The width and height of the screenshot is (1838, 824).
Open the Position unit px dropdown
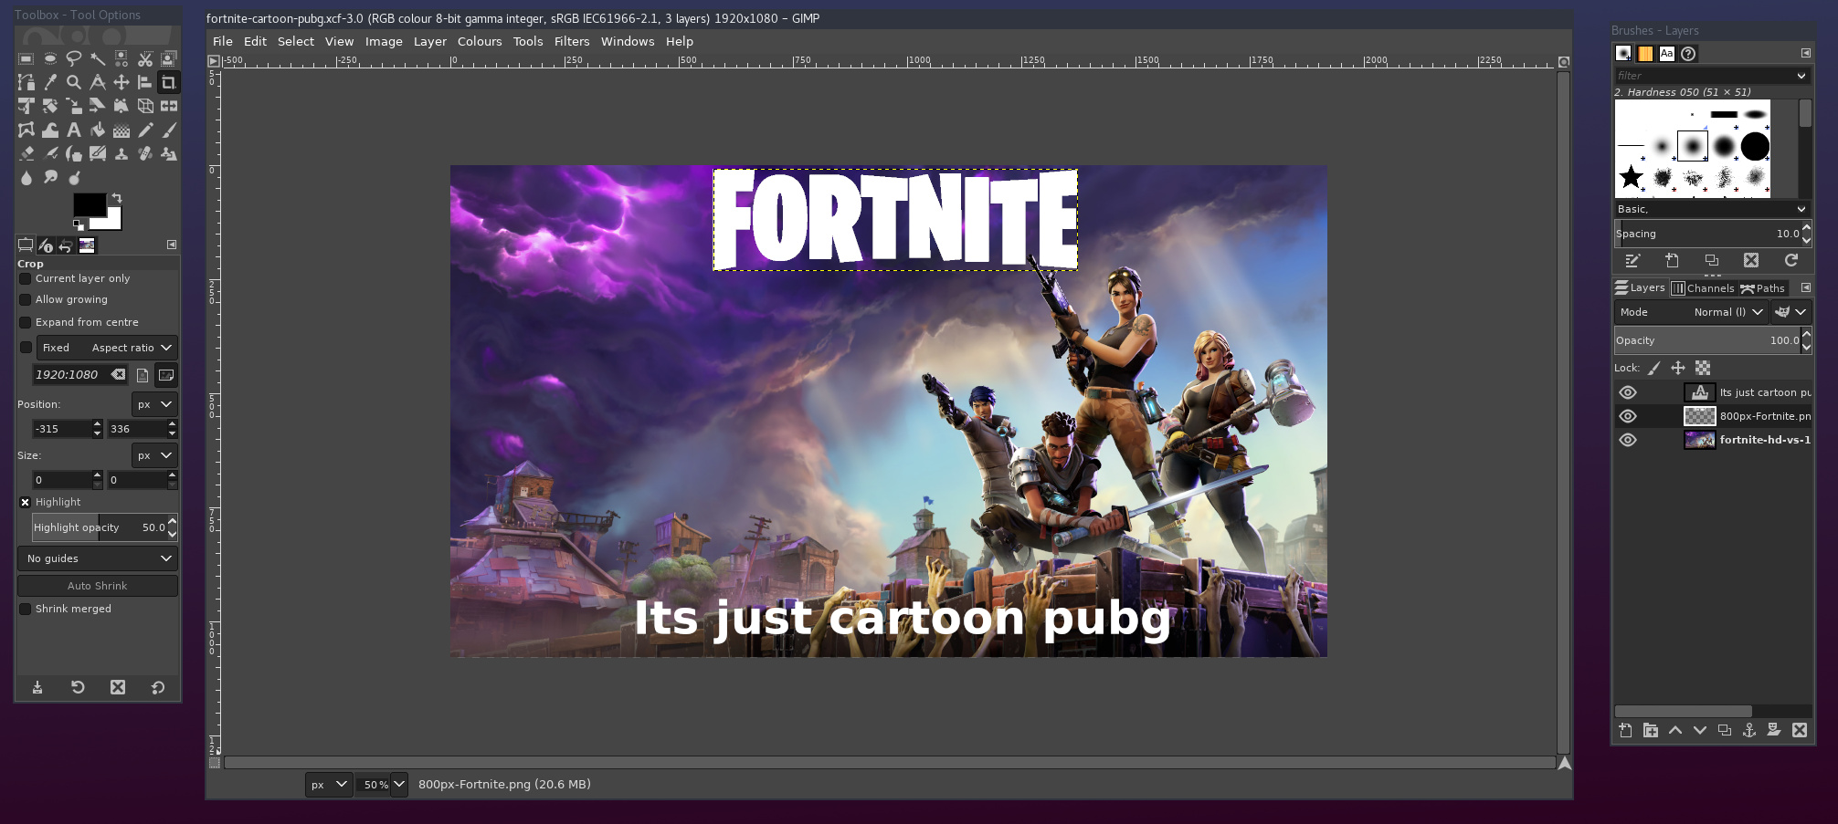click(x=154, y=404)
